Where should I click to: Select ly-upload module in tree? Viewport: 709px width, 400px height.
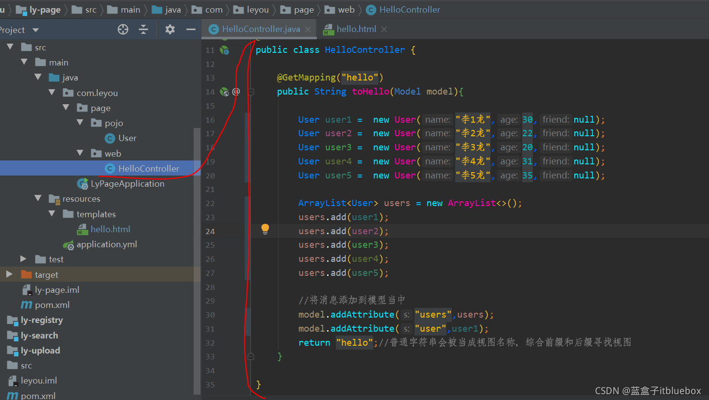(x=40, y=351)
